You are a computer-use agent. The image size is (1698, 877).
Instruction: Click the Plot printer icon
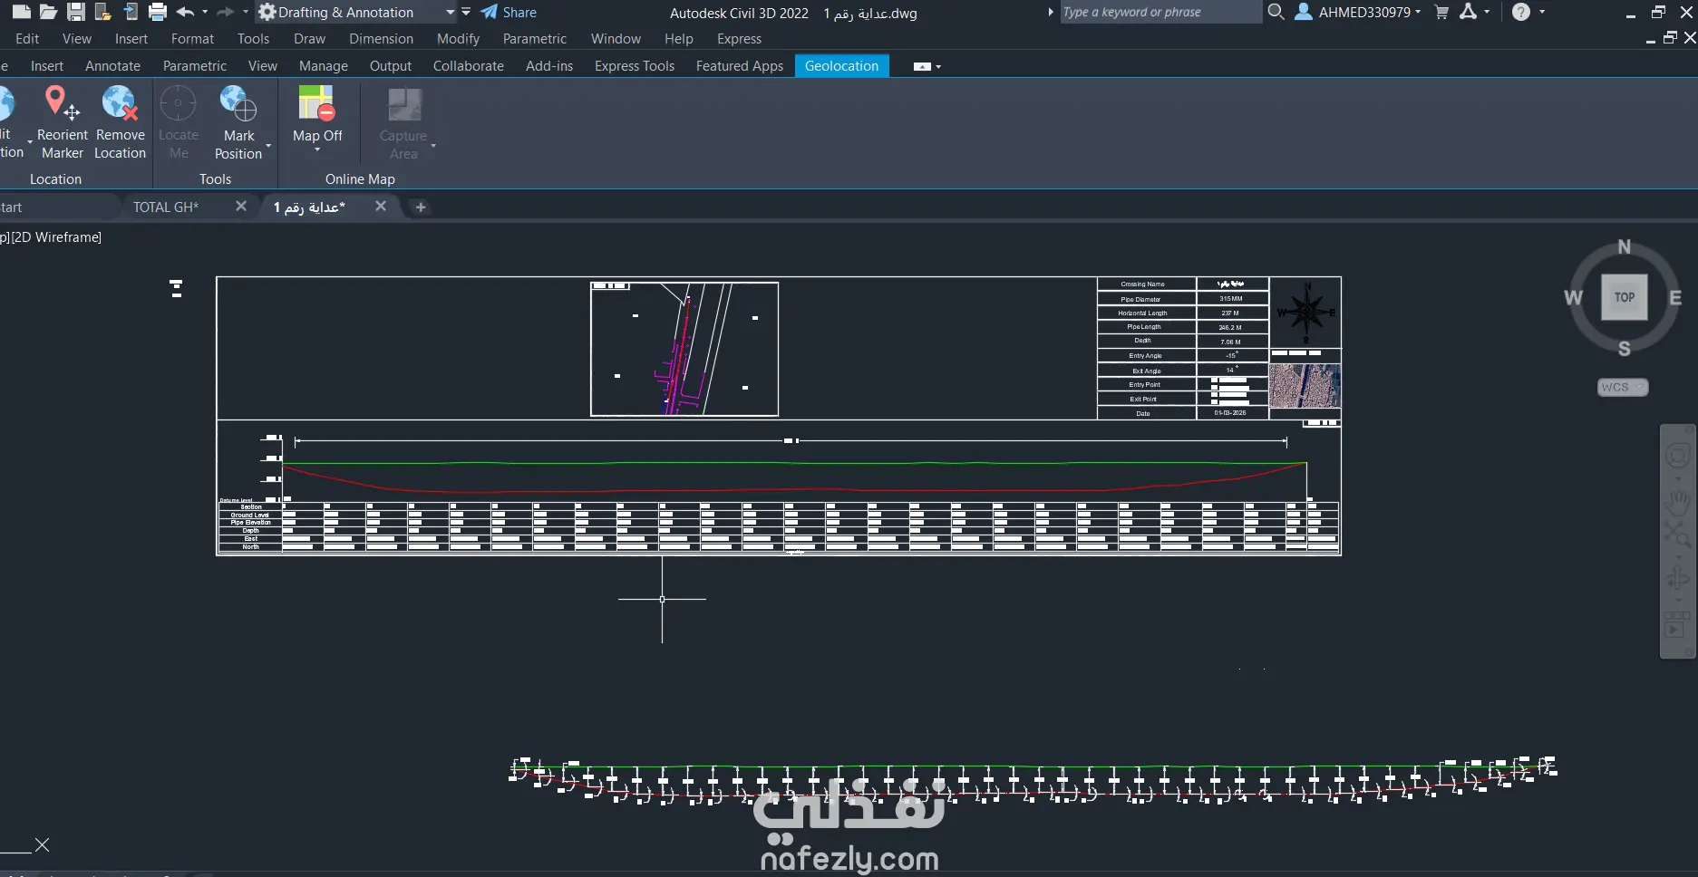(158, 12)
